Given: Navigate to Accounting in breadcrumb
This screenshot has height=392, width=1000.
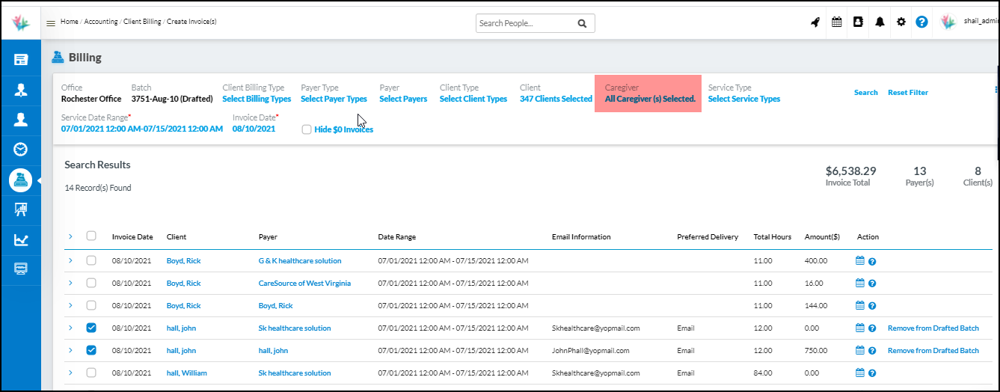Looking at the screenshot, I should click(x=100, y=22).
